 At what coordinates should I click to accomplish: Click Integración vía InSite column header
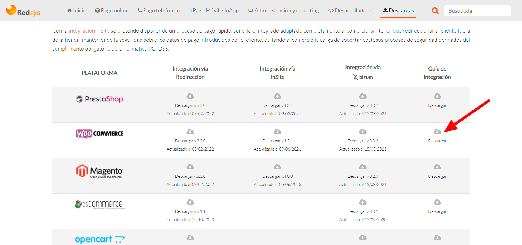click(x=278, y=73)
